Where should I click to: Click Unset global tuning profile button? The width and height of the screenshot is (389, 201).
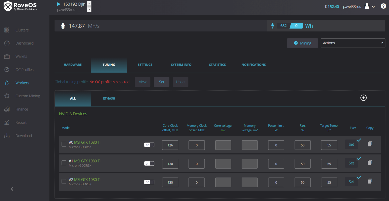pos(181,82)
